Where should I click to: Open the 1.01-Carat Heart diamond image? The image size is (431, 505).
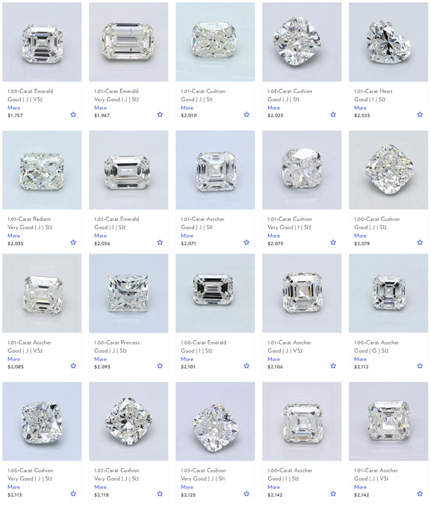pos(389,42)
